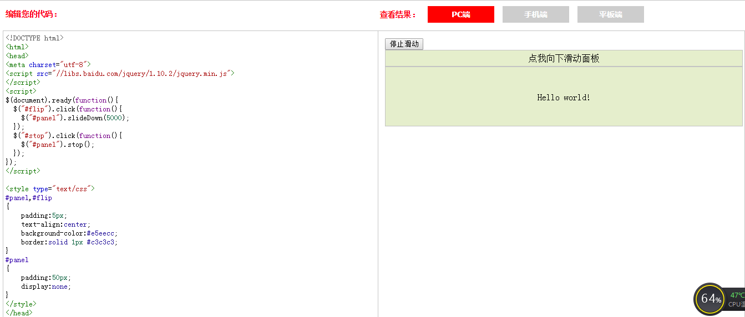Click the $("#panel").stop(); code line
This screenshot has width=745, height=317.
click(x=58, y=145)
